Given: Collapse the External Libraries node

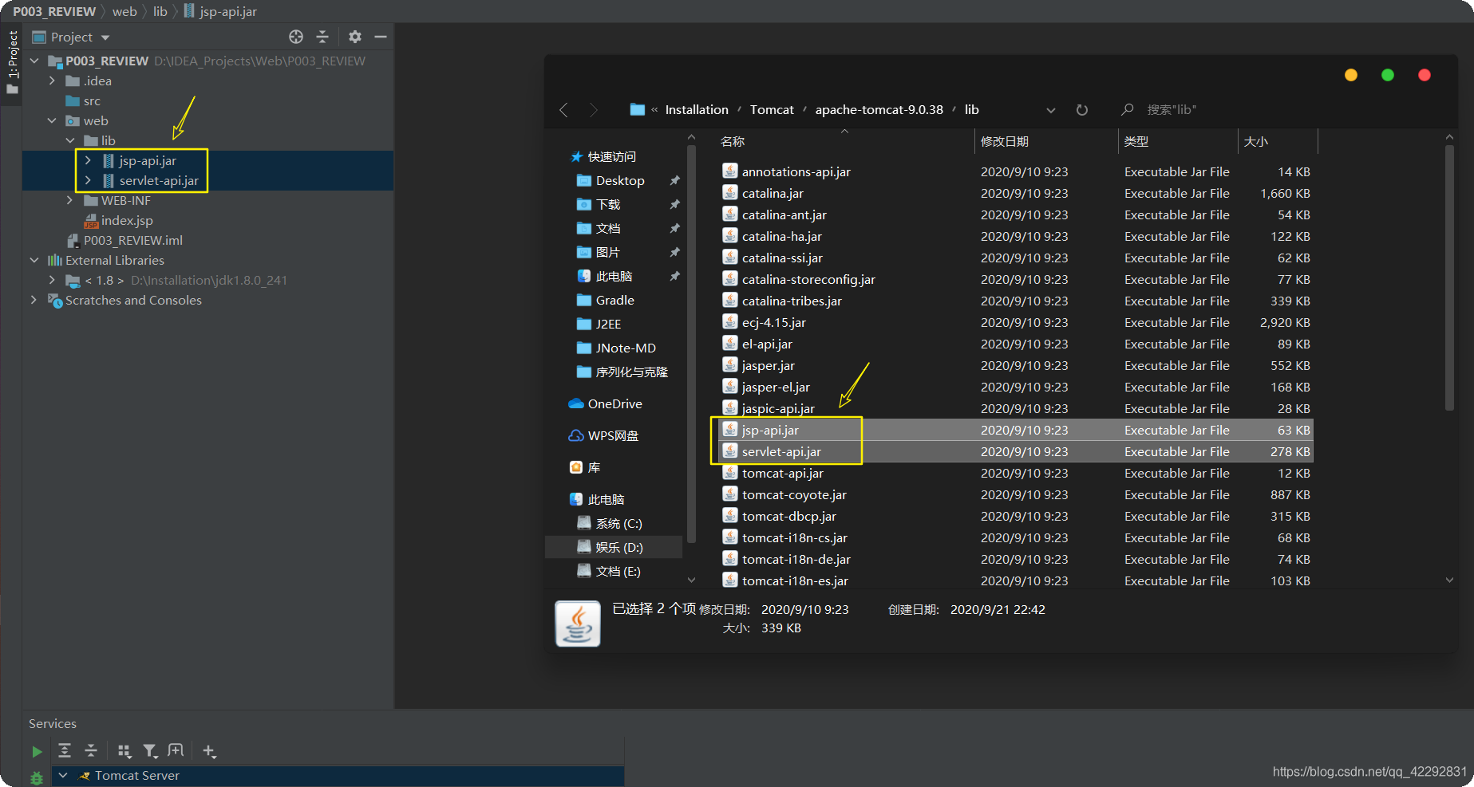Looking at the screenshot, I should tap(34, 260).
